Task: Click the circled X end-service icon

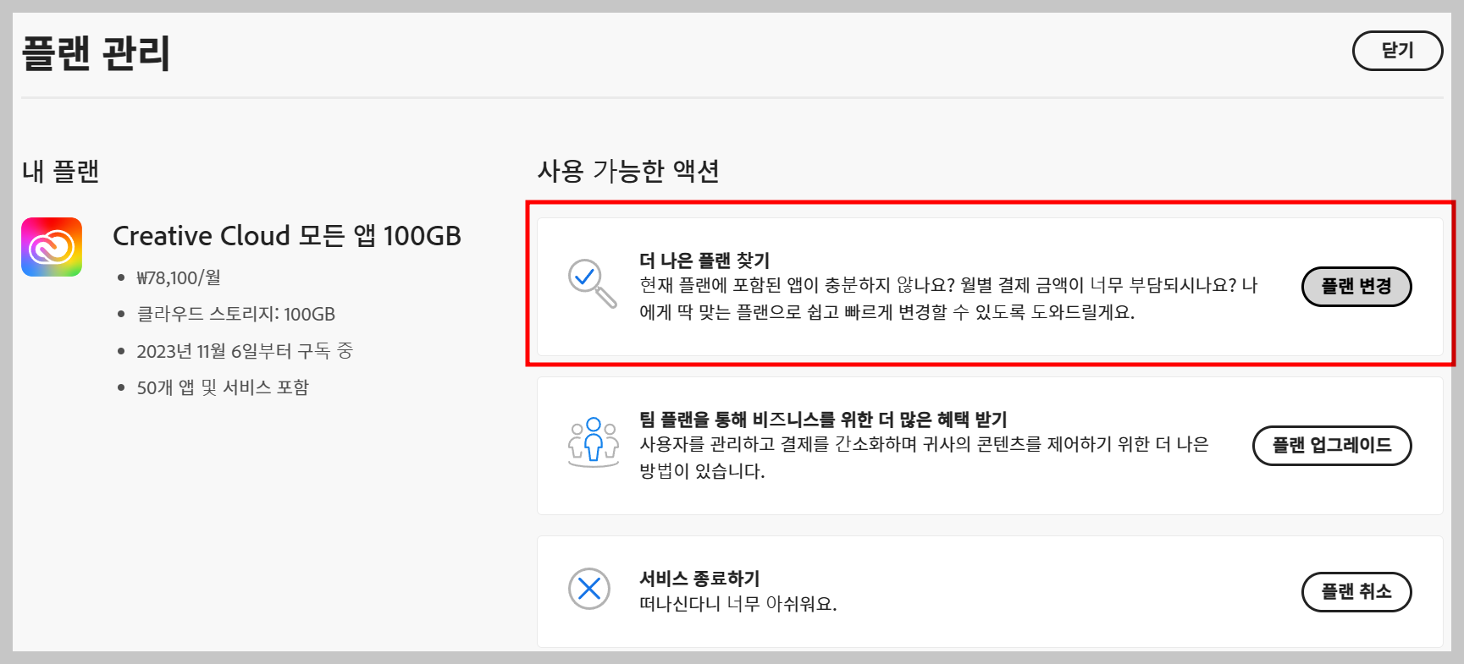Action: [589, 589]
